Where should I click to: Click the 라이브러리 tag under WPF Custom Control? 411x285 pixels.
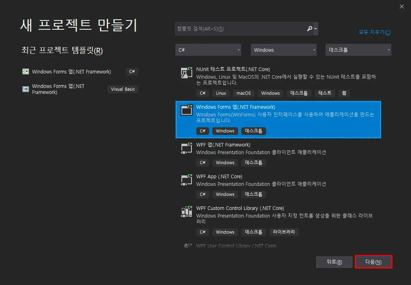pyautogui.click(x=284, y=232)
